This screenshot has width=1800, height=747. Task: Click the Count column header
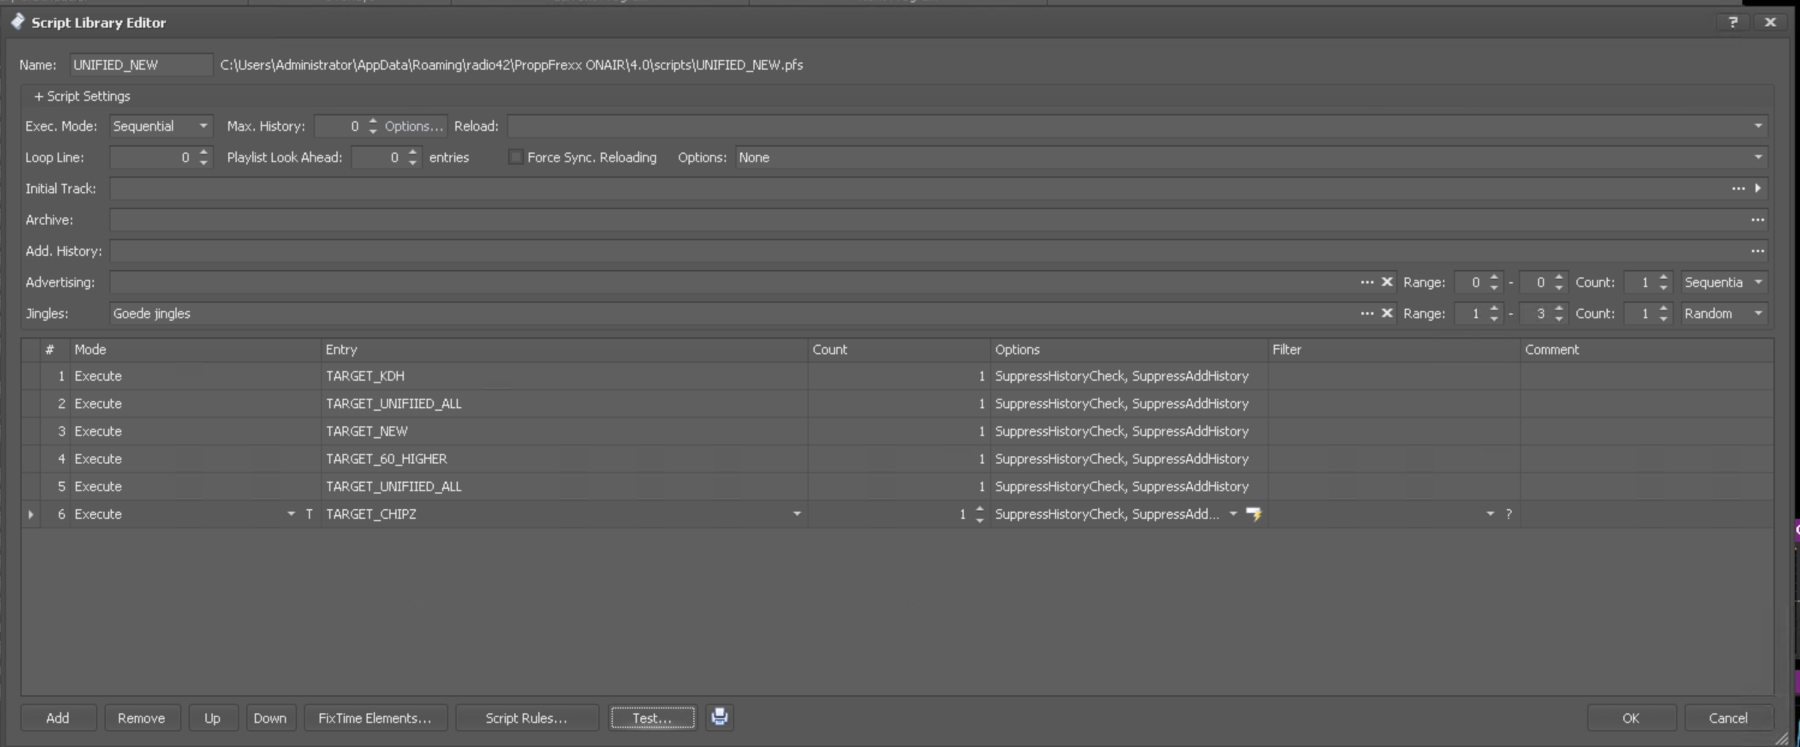pyautogui.click(x=899, y=349)
